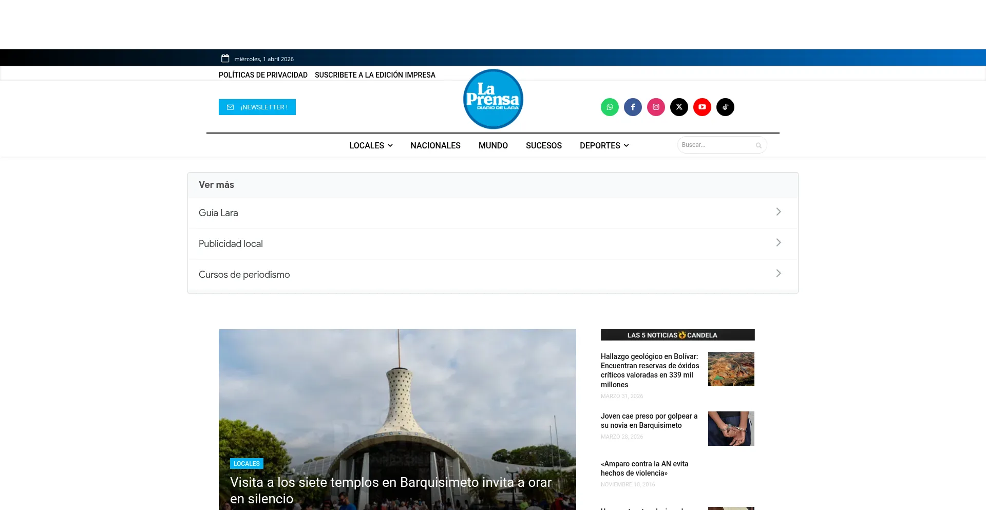This screenshot has height=510, width=986.
Task: Focus the Buscar search field
Action: click(722, 145)
